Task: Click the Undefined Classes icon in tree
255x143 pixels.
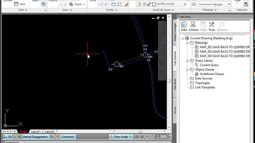Action: click(x=196, y=74)
